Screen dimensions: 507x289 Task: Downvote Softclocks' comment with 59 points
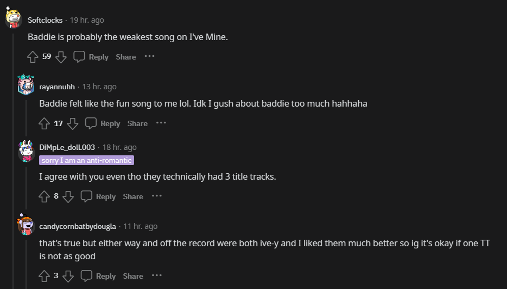[x=61, y=57]
